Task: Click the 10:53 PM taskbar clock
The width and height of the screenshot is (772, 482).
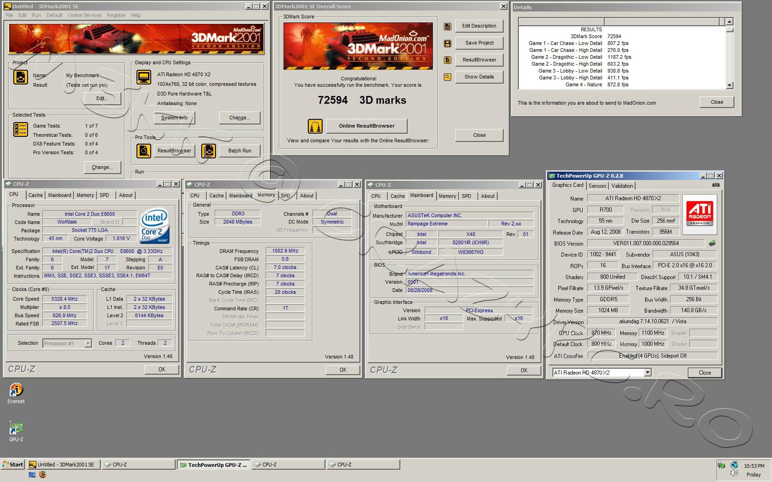Action: pos(754,466)
